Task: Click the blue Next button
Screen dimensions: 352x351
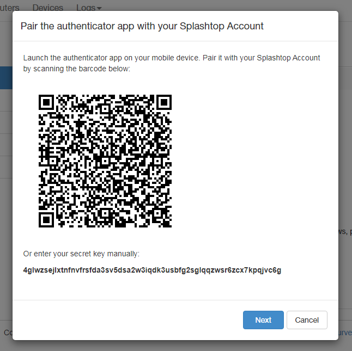Action: [263, 320]
